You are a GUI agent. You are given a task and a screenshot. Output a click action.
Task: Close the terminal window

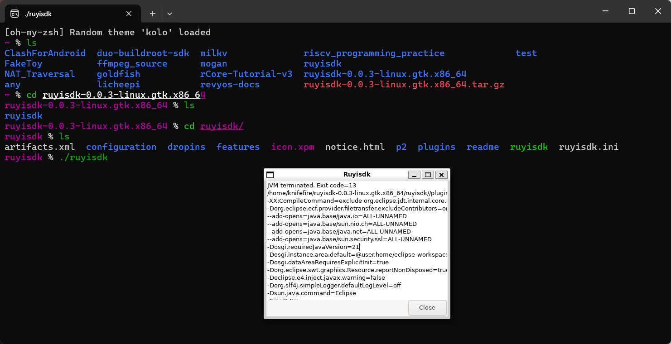coord(658,11)
